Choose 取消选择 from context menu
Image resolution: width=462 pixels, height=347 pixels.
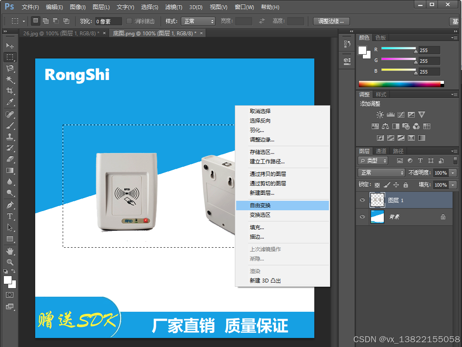(283, 111)
